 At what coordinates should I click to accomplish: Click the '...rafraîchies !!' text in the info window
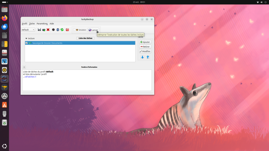pyautogui.click(x=30, y=77)
